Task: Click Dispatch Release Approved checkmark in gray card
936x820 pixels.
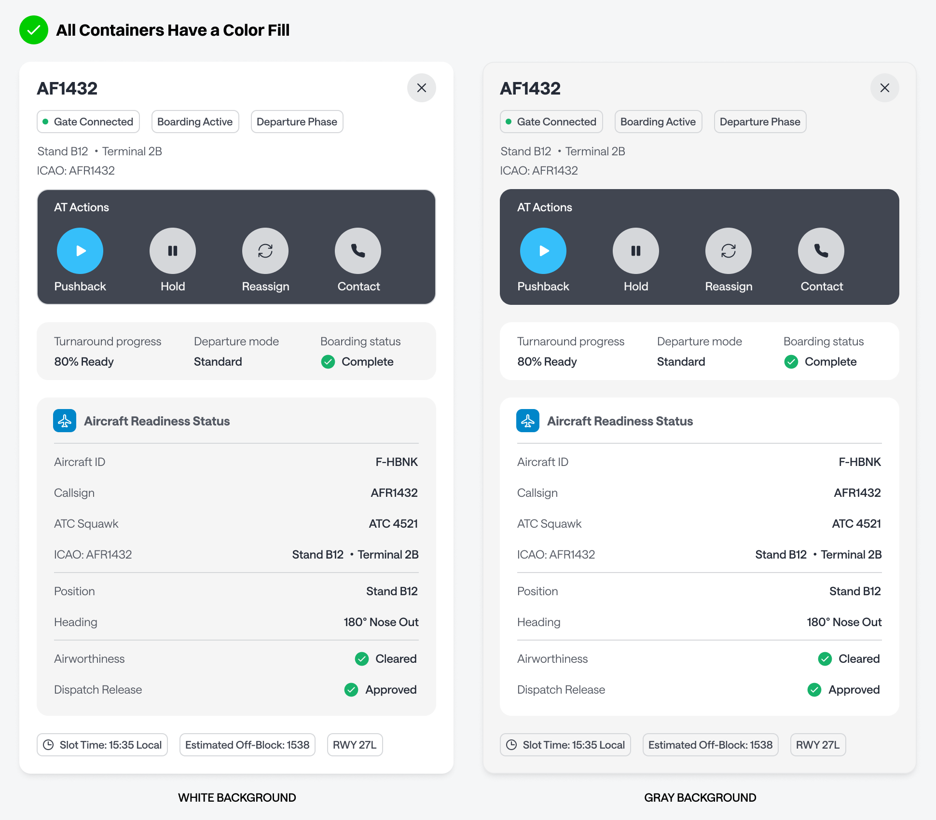Action: 814,690
